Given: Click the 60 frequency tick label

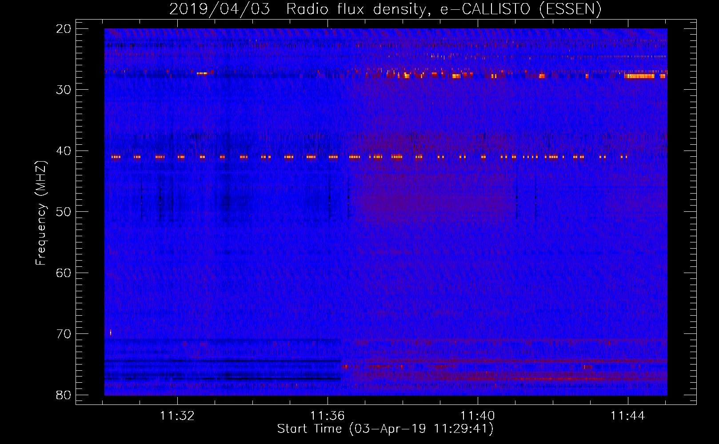Looking at the screenshot, I should [x=64, y=273].
